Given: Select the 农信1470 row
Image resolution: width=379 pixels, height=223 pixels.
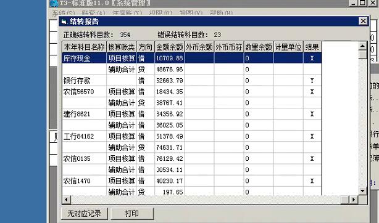Looking at the screenshot, I should pyautogui.click(x=192, y=180).
